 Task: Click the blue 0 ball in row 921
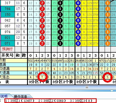point(78,38)
